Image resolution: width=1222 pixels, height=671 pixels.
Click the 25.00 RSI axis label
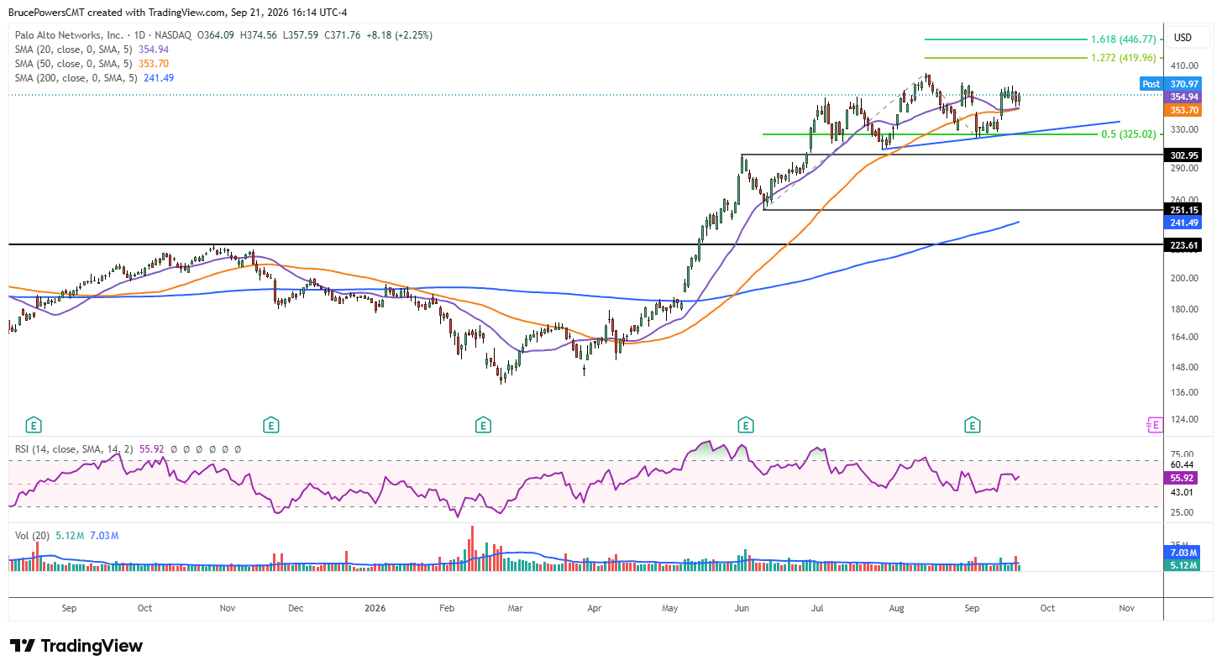(x=1183, y=512)
